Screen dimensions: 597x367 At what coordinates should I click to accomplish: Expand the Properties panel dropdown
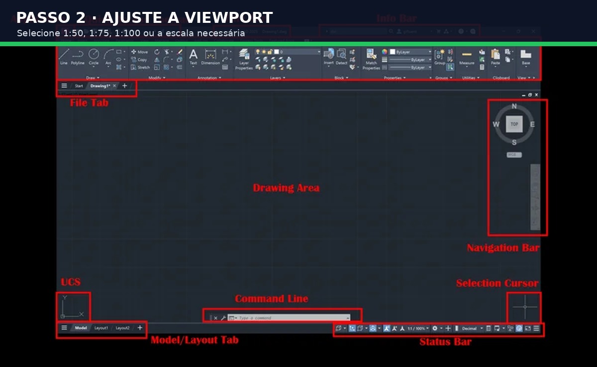(x=395, y=77)
